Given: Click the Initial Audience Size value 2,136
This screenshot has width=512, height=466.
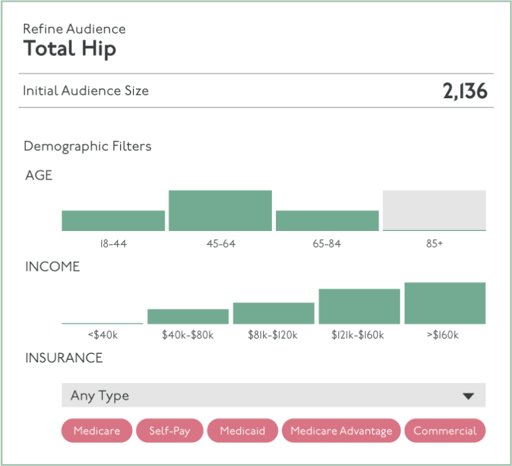Looking at the screenshot, I should coord(465,91).
